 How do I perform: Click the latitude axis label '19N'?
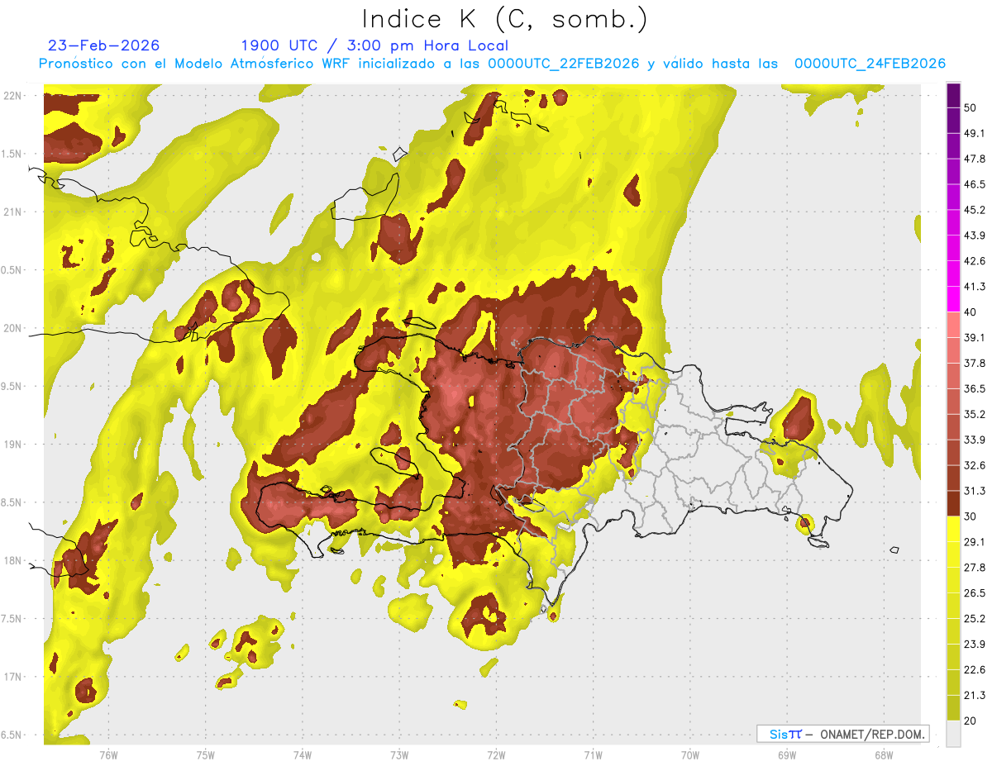click(14, 445)
